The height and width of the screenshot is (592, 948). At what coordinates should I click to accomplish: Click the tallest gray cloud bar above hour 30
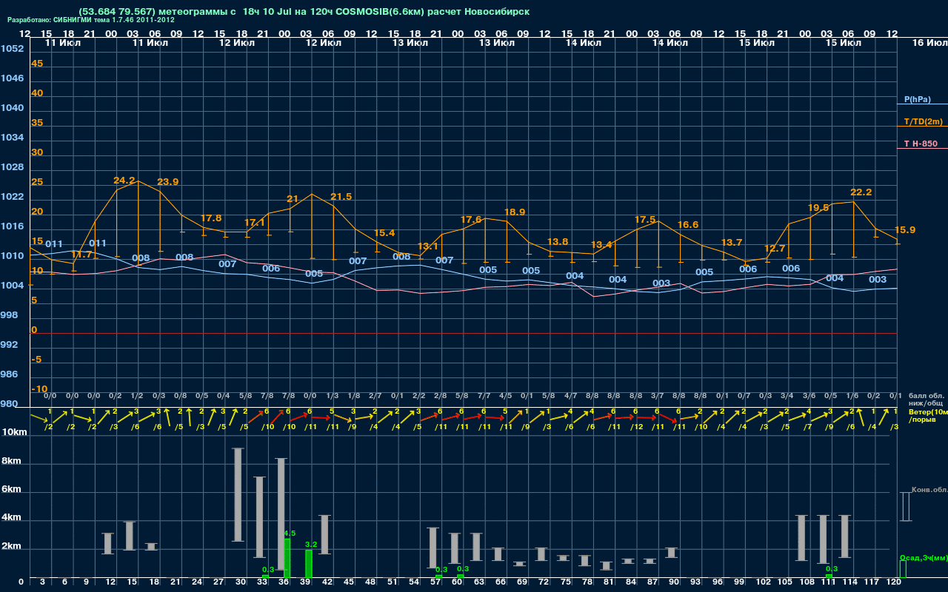click(238, 494)
